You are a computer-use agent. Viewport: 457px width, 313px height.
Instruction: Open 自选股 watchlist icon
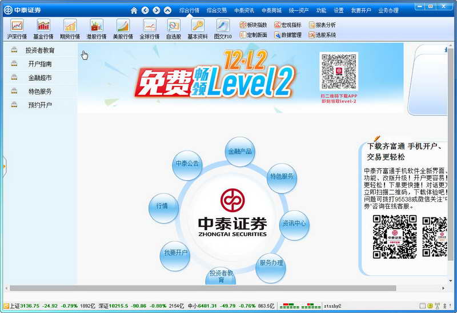(x=174, y=29)
